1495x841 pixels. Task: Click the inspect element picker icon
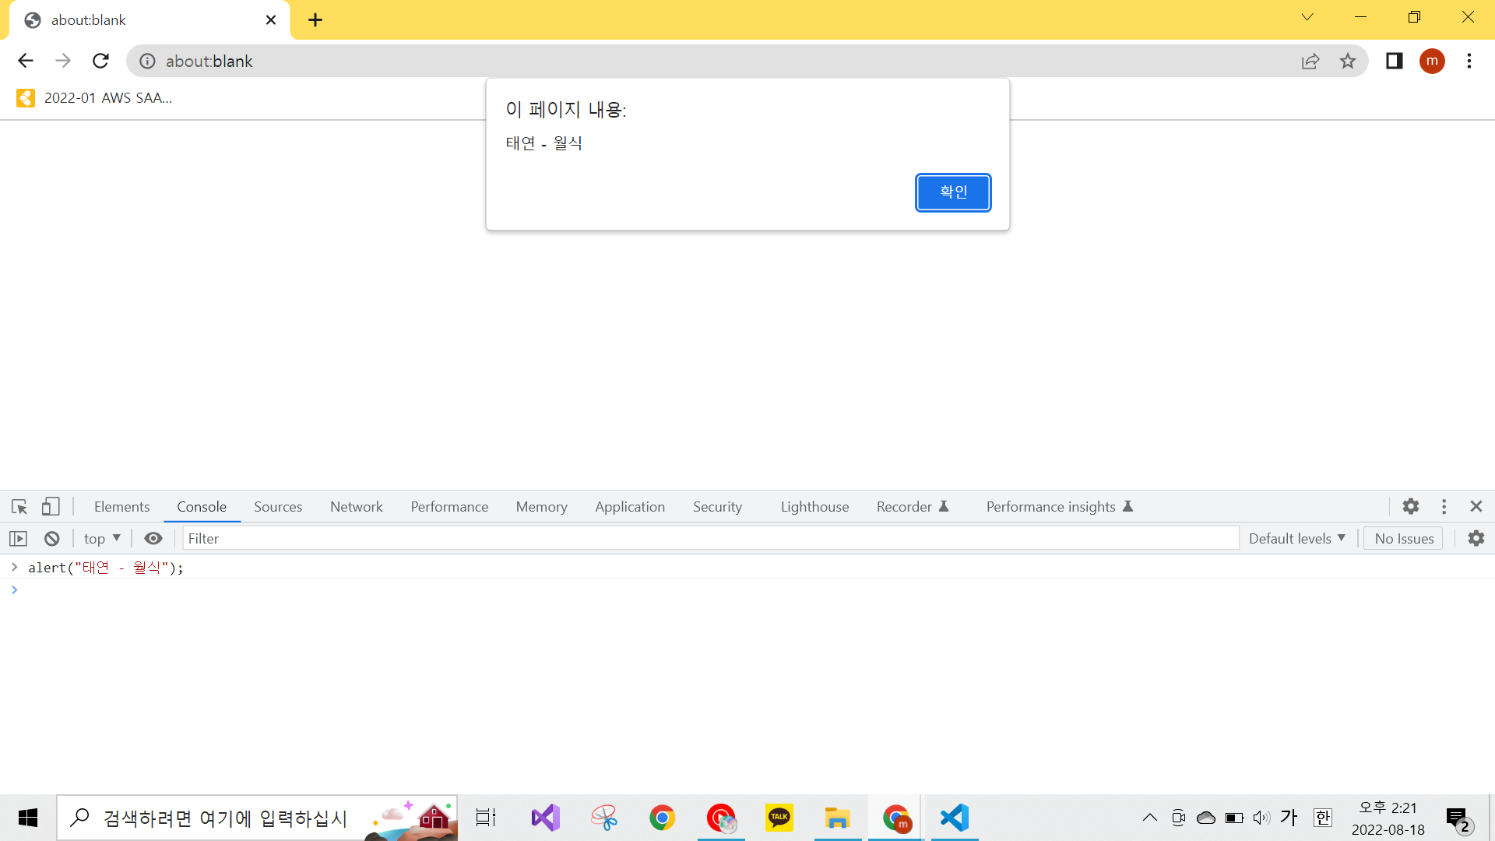(19, 507)
